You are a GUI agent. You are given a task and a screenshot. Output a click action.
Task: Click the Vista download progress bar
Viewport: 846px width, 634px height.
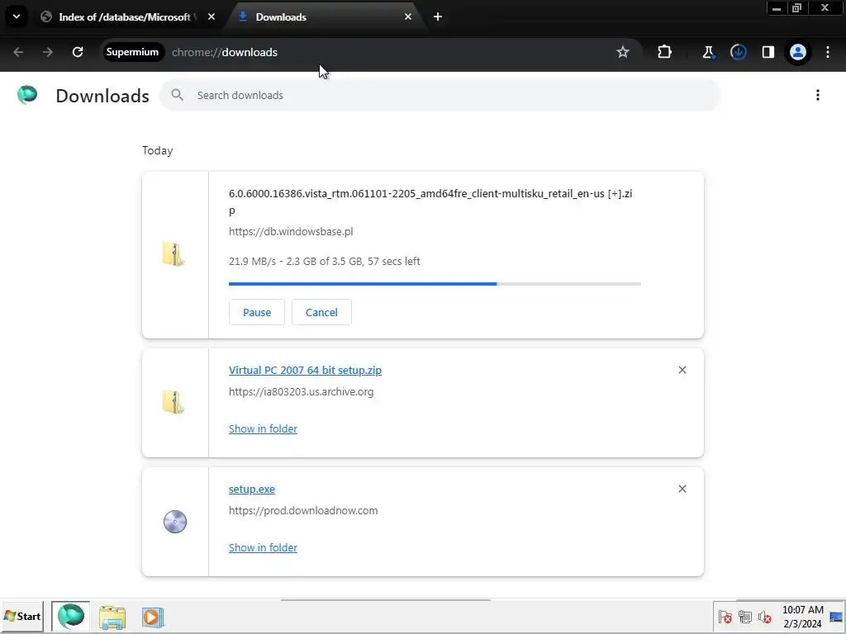pyautogui.click(x=435, y=284)
